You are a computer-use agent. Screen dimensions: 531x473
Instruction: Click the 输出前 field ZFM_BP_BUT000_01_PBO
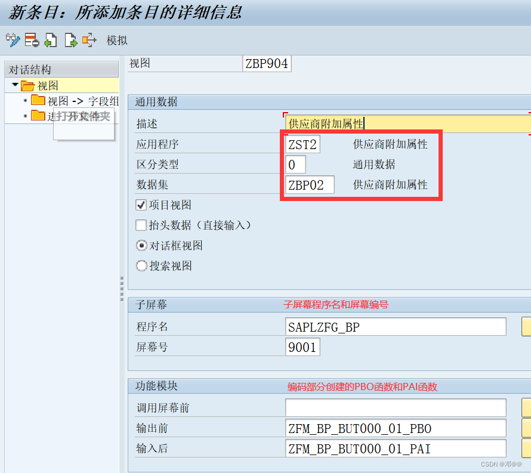click(396, 428)
